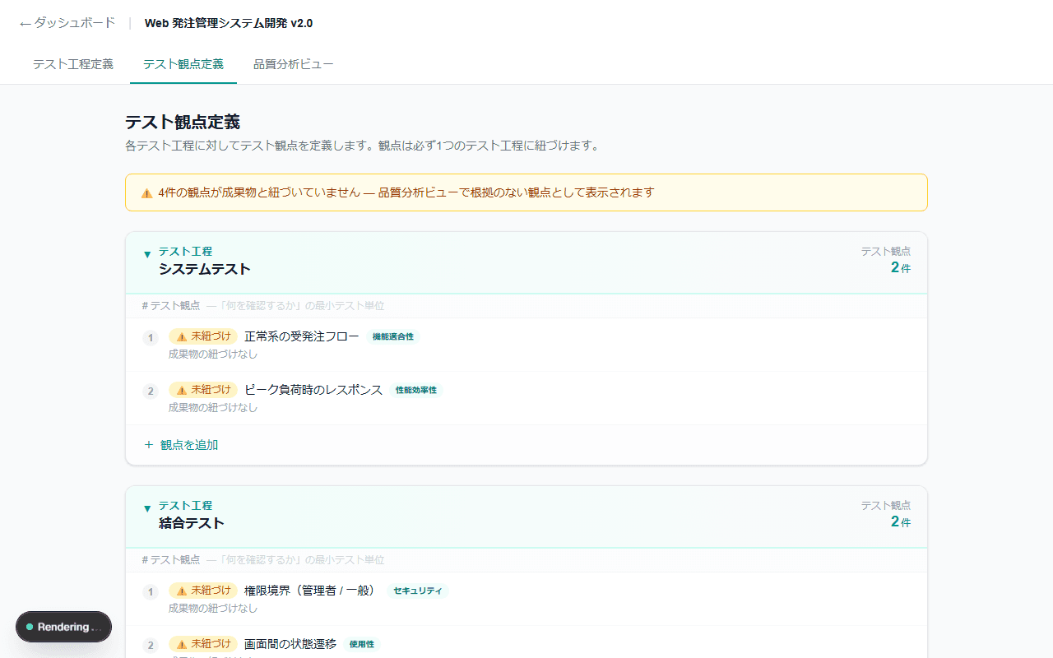
Task: Return to dashboard via ←ダッシュボード link
Action: [x=66, y=24]
